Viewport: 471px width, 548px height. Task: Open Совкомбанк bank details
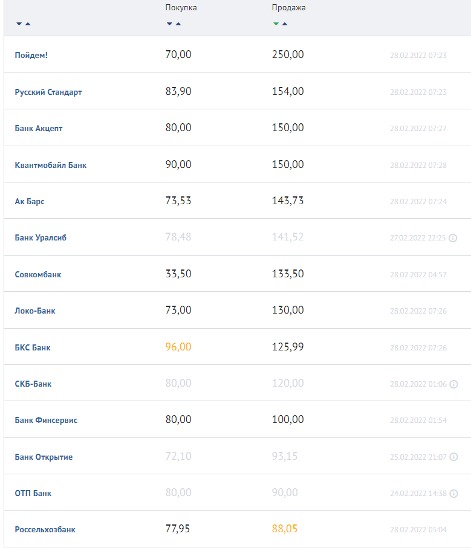coord(37,275)
